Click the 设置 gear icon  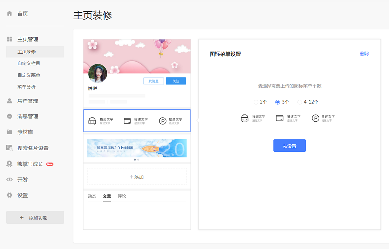tap(9, 195)
